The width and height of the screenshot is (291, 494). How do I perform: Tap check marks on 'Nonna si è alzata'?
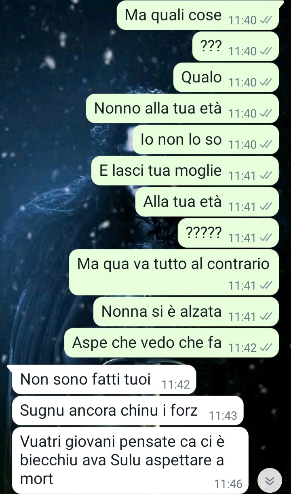point(266,317)
